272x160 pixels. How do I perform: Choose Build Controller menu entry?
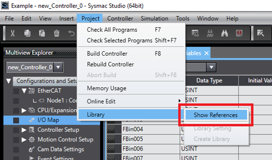(x=107, y=54)
